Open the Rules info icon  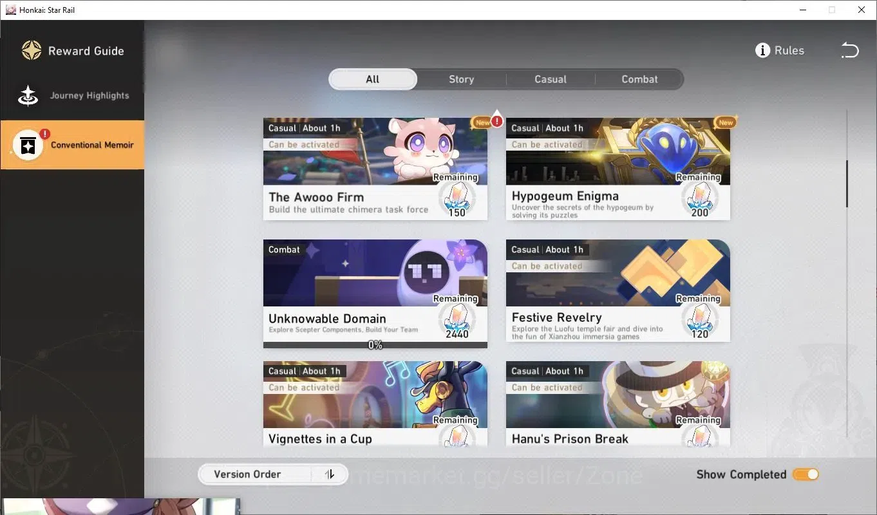pyautogui.click(x=762, y=50)
